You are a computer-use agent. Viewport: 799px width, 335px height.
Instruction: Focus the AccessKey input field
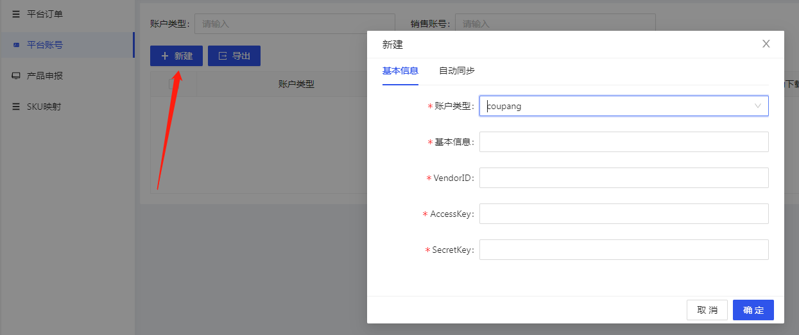624,214
